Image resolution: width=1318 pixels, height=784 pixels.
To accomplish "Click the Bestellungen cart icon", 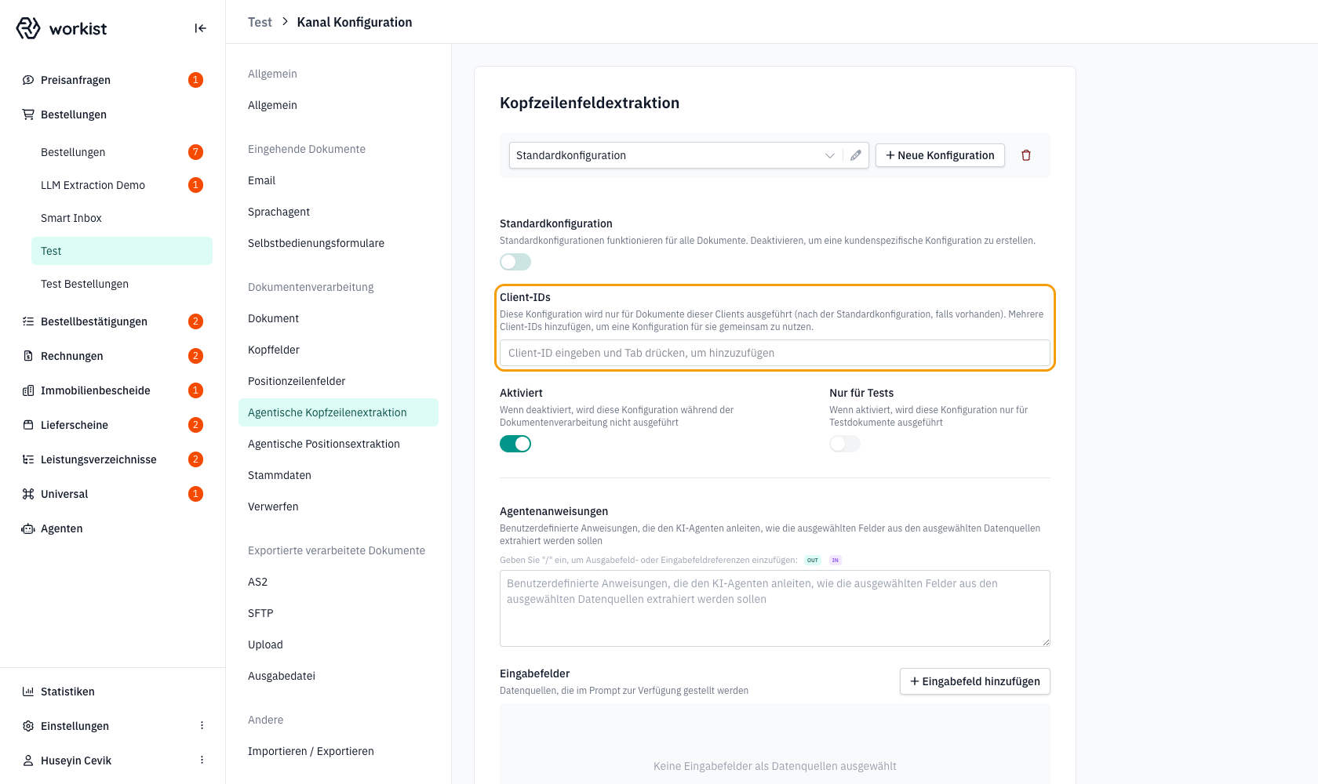I will click(x=28, y=114).
